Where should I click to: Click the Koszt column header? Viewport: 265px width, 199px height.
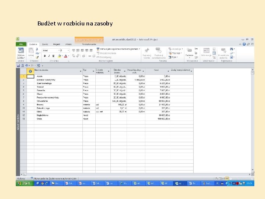[x=158, y=71]
